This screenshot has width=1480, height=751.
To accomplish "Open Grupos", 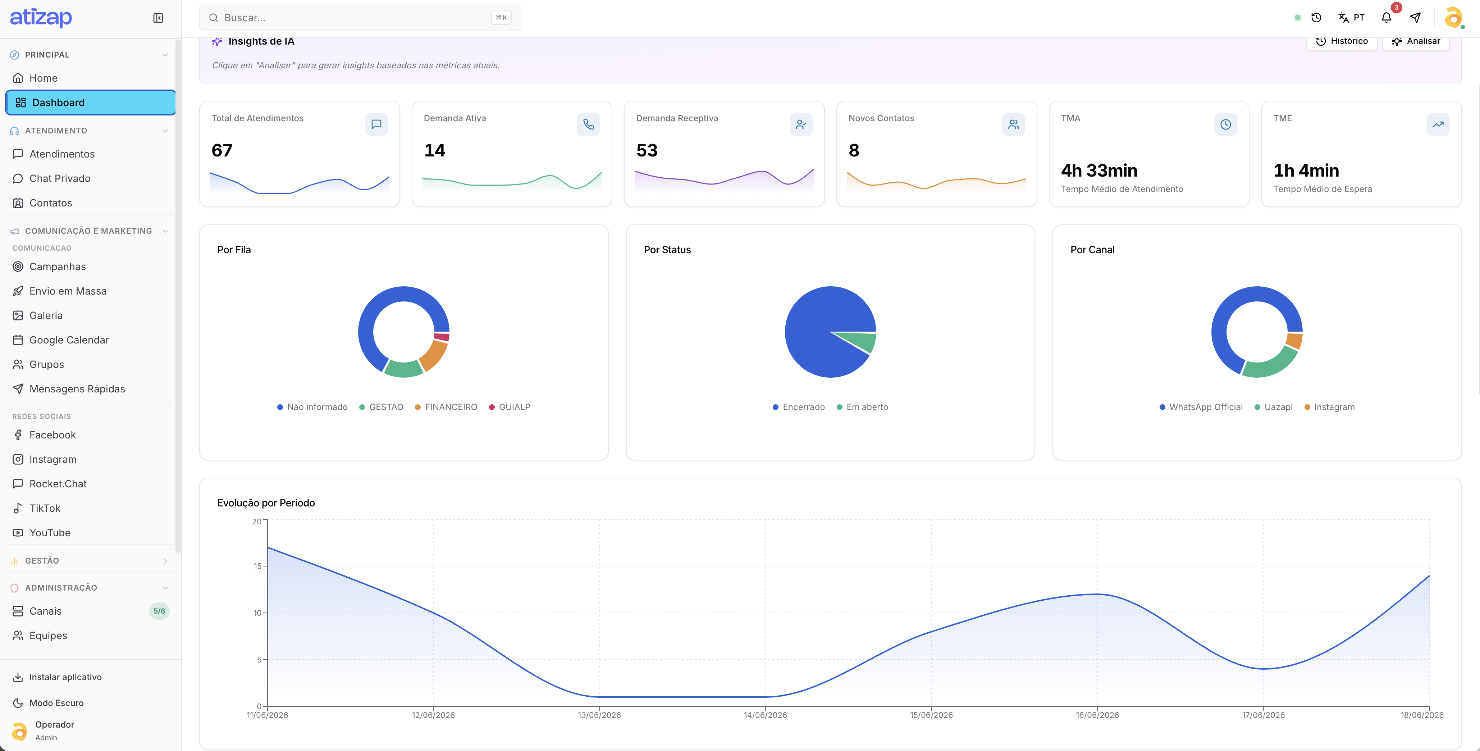I will tap(90, 364).
